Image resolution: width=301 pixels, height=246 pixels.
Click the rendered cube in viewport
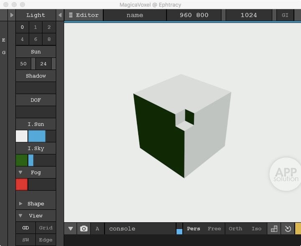[x=182, y=126]
